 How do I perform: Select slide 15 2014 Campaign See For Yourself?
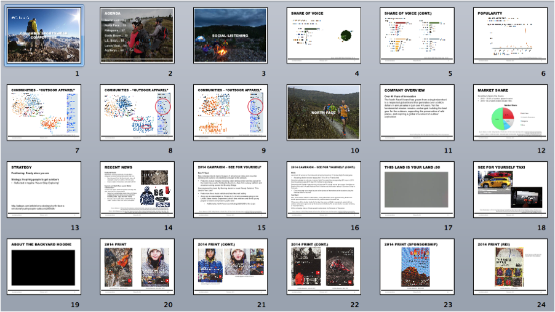click(x=230, y=190)
